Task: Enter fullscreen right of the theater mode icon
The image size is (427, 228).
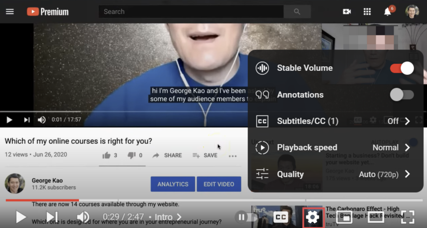Action: click(x=407, y=217)
